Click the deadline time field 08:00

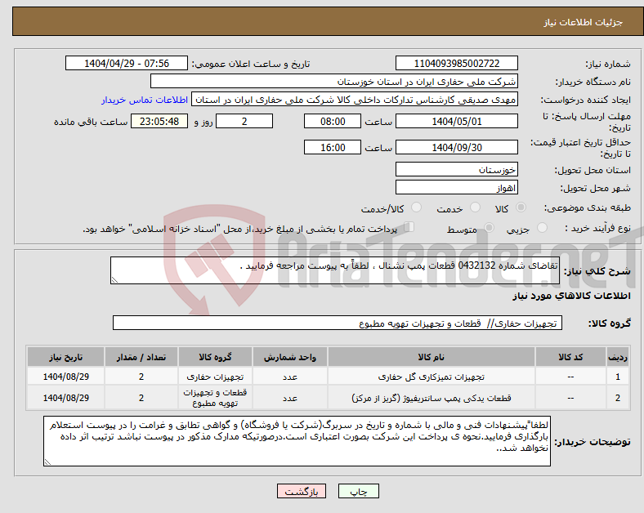point(333,122)
